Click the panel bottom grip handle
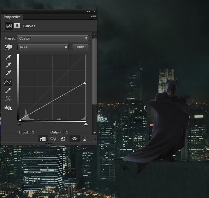Screen dimensions: 209x198 tap(49, 143)
